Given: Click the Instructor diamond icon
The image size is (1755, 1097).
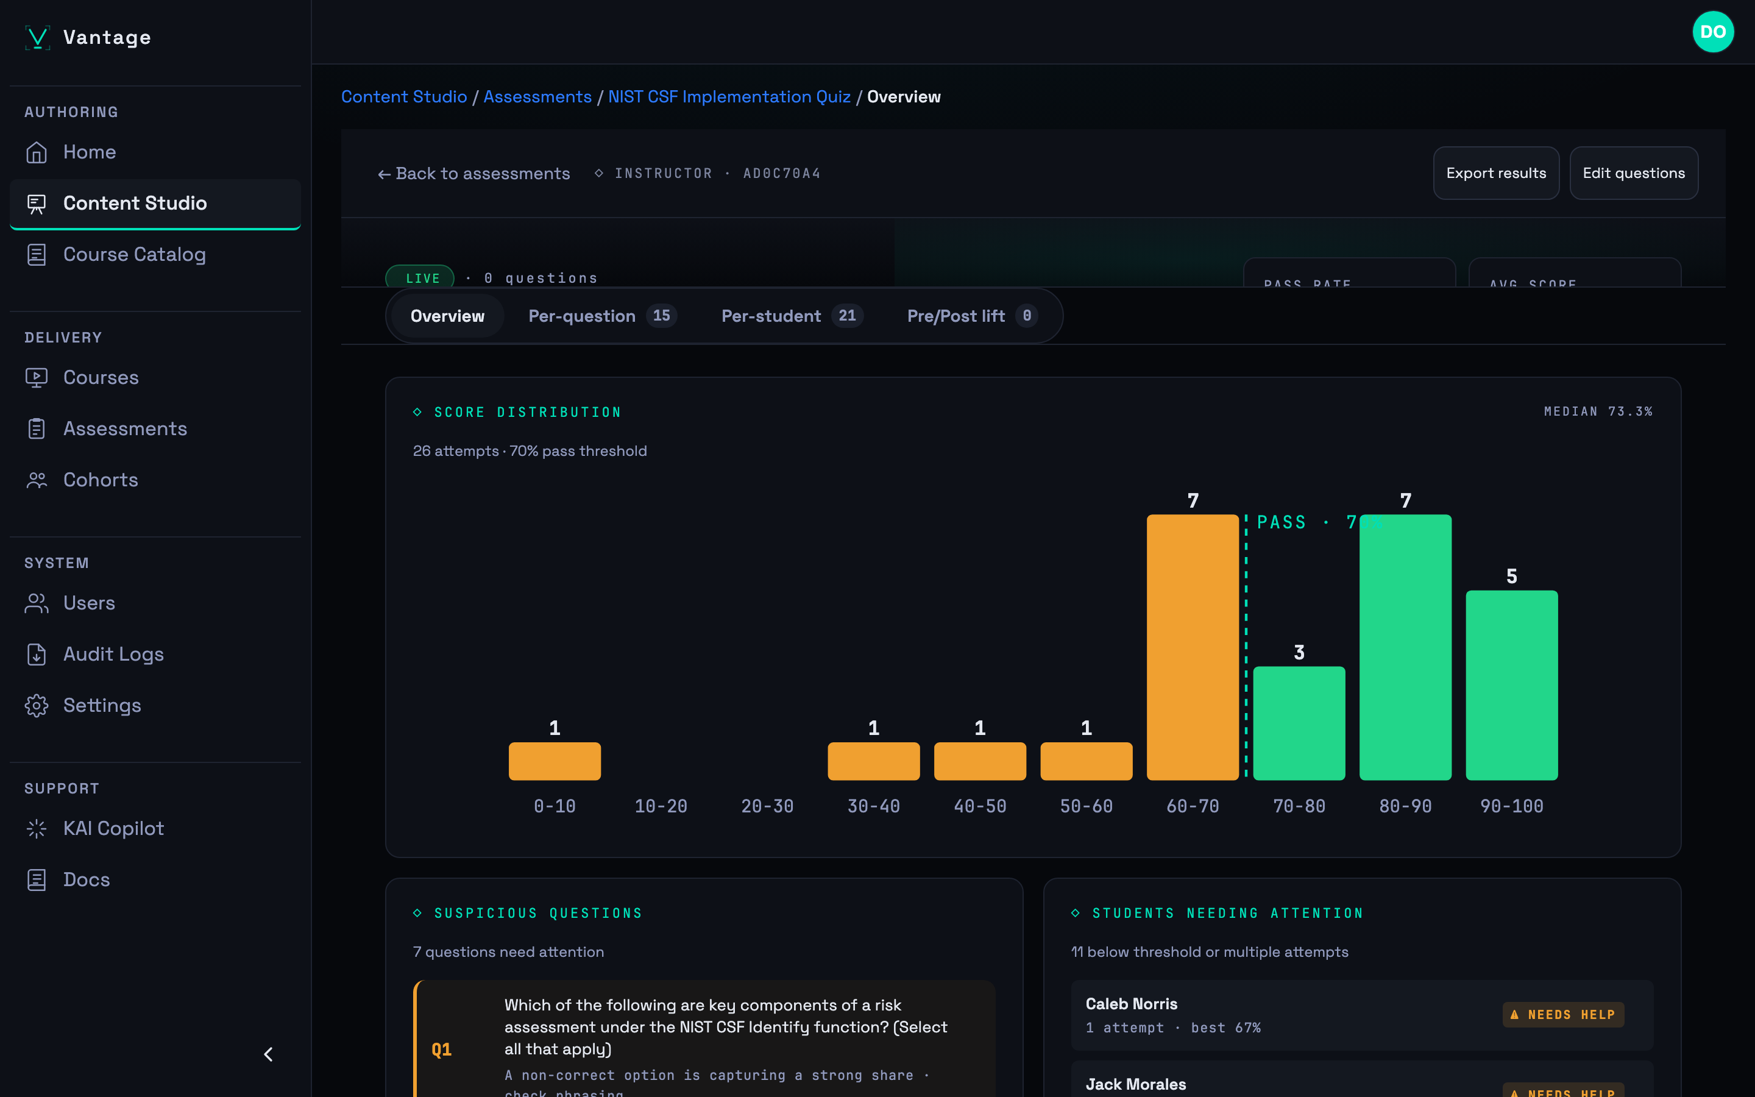Looking at the screenshot, I should tap(599, 174).
